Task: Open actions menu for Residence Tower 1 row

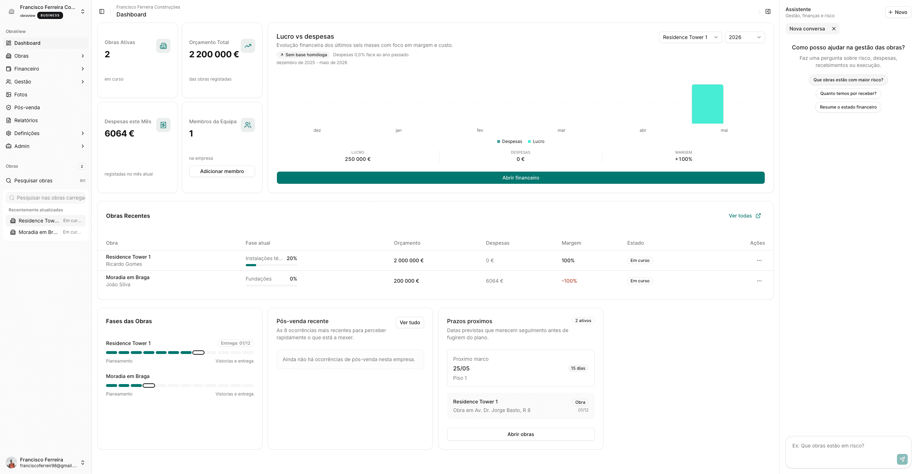Action: point(759,260)
